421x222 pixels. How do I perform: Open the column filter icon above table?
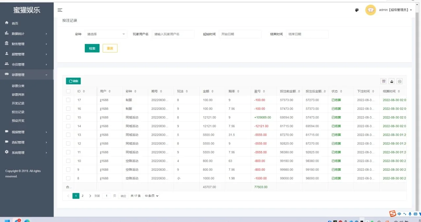pos(384,81)
